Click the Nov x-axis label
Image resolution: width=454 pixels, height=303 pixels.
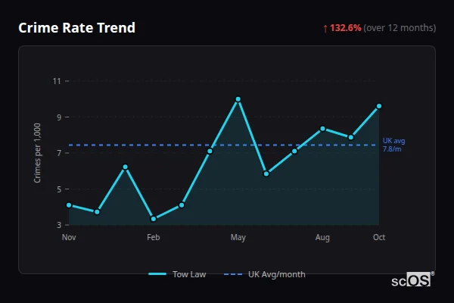coord(69,237)
